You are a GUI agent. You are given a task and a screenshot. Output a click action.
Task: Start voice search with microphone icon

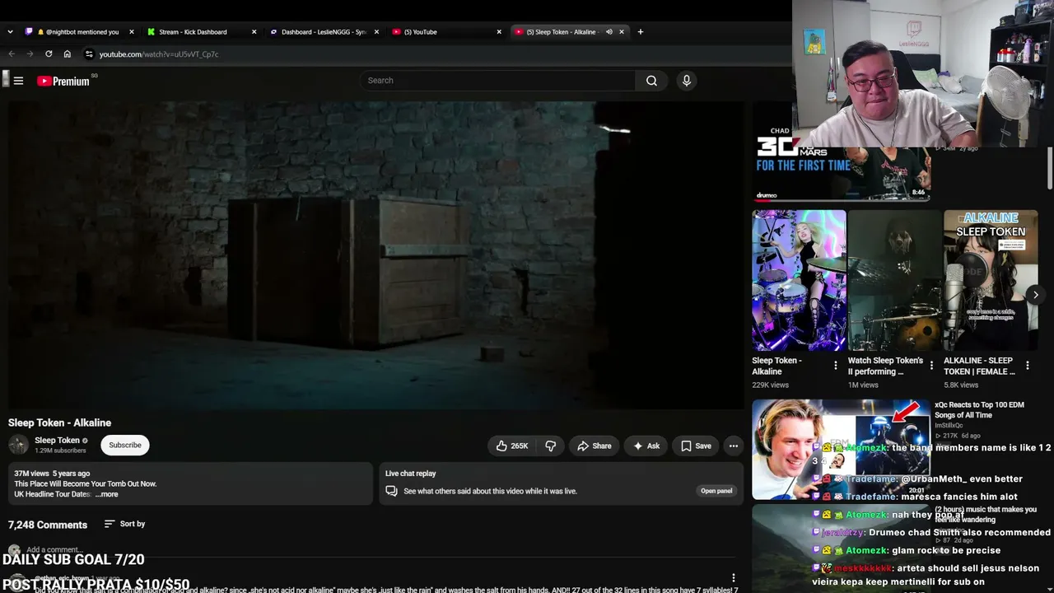point(686,81)
